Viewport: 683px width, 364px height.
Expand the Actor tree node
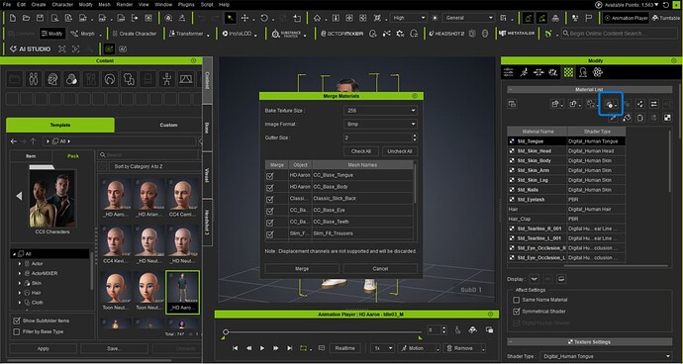click(20, 264)
